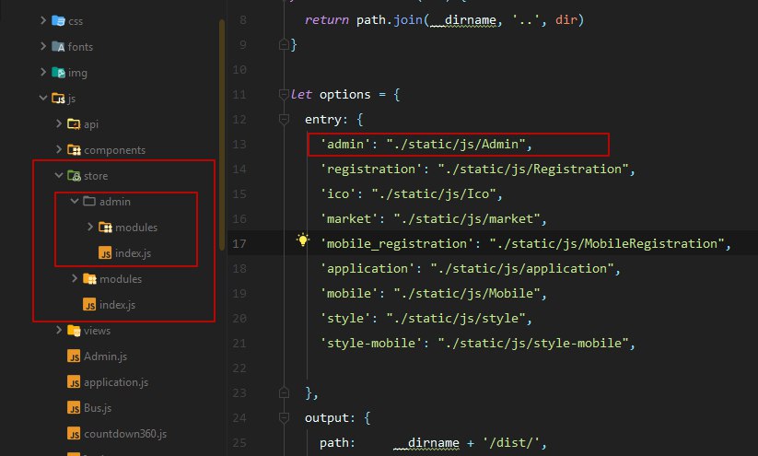
Task: Expand the views folder chevron
Action: (x=59, y=331)
